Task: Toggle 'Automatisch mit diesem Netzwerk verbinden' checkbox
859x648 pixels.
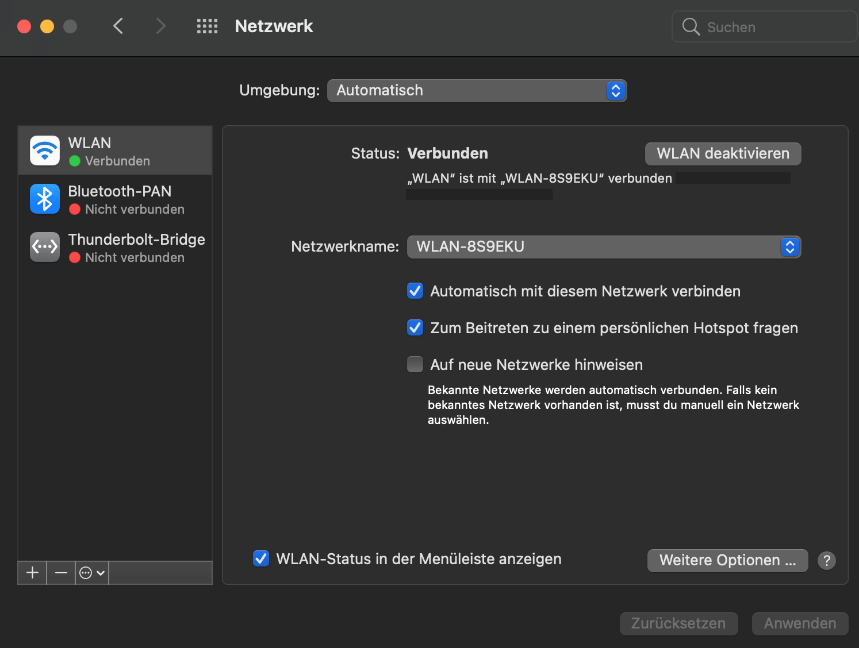Action: 415,291
